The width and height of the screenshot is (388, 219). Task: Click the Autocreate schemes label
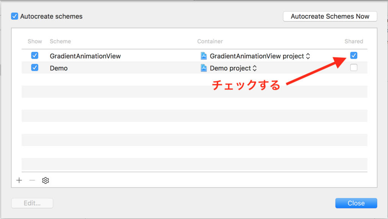(51, 16)
